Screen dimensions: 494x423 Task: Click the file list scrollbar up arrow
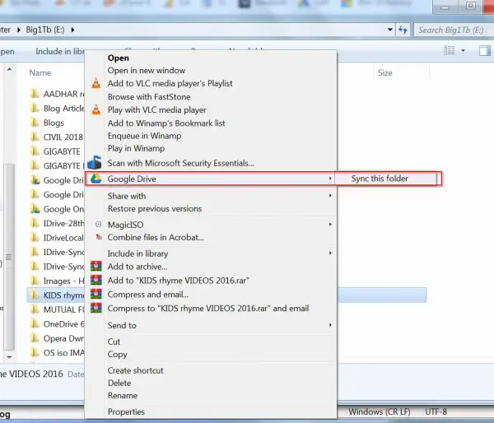coord(9,69)
